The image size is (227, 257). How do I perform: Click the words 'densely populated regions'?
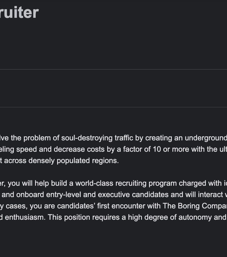74,161
